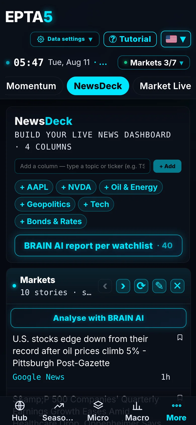Add the AAPL column chip

click(x=34, y=187)
